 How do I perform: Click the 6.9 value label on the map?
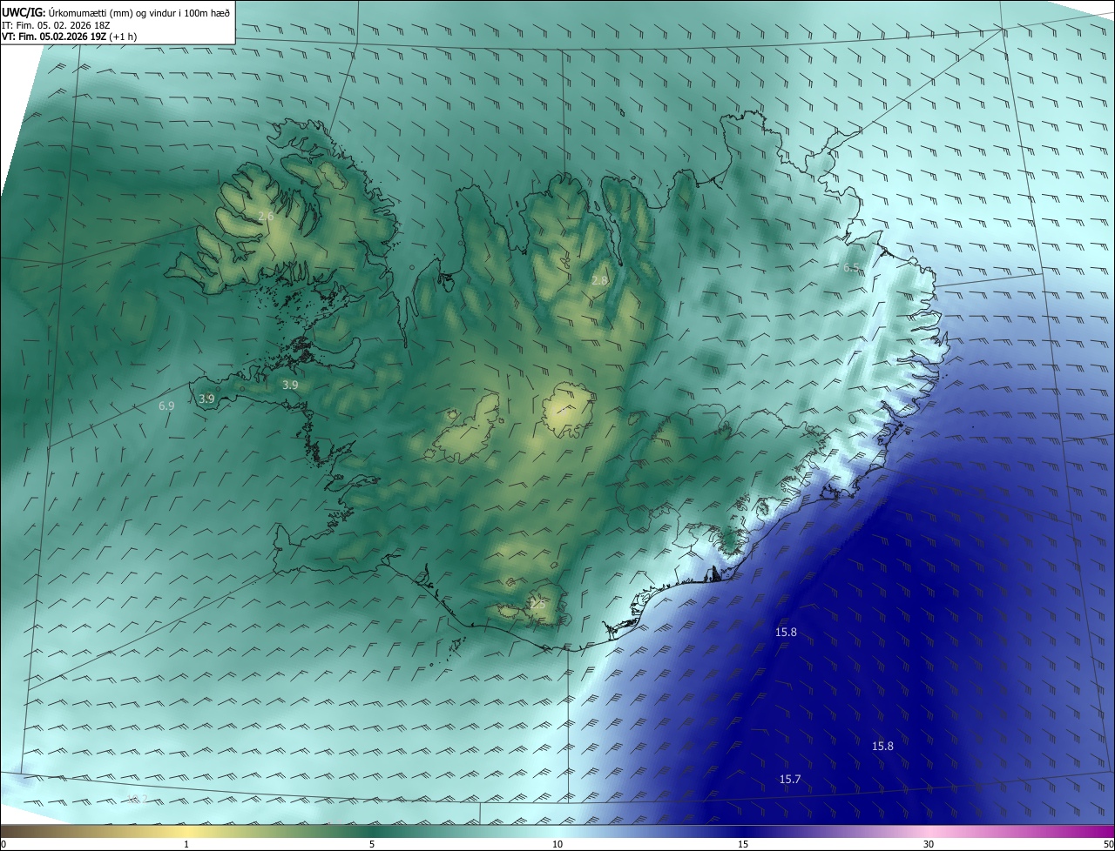pos(166,405)
